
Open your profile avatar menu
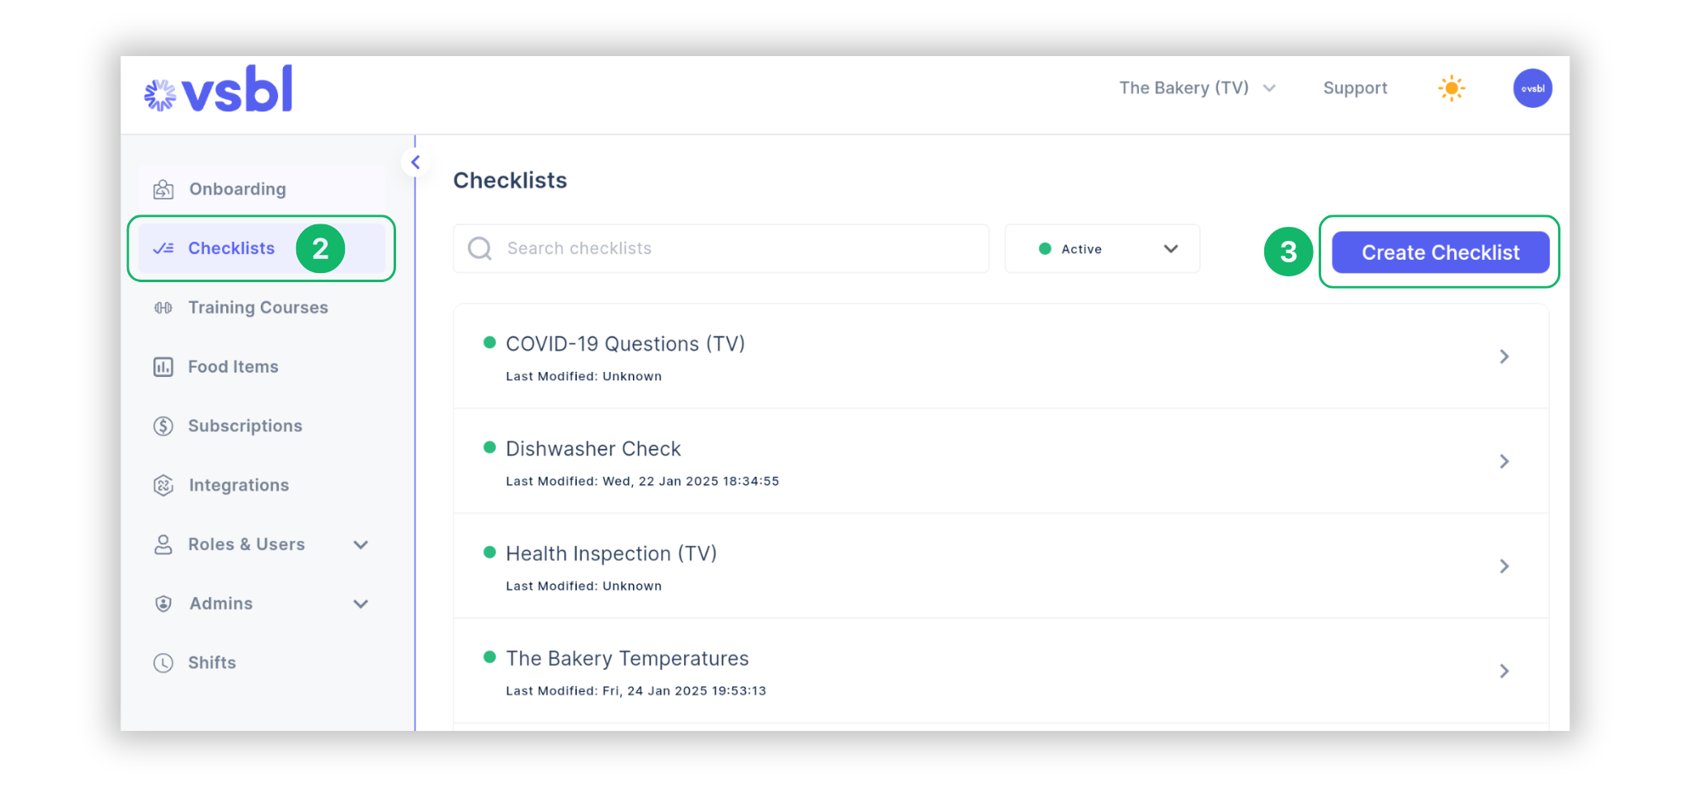coord(1532,88)
